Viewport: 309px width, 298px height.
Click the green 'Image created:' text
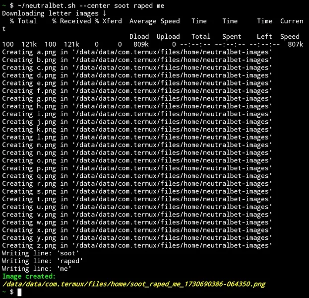(29, 276)
